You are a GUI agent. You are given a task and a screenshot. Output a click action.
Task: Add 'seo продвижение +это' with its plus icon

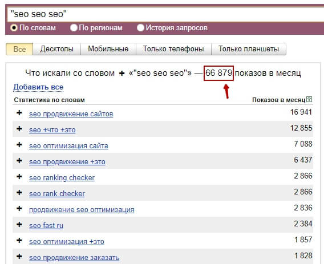coord(19,160)
